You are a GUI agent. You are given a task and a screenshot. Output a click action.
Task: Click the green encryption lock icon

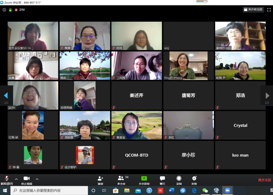pyautogui.click(x=10, y=10)
